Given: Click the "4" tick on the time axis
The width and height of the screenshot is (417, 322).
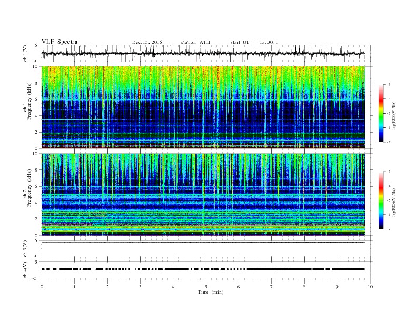Looking at the screenshot, I should coord(173,287).
